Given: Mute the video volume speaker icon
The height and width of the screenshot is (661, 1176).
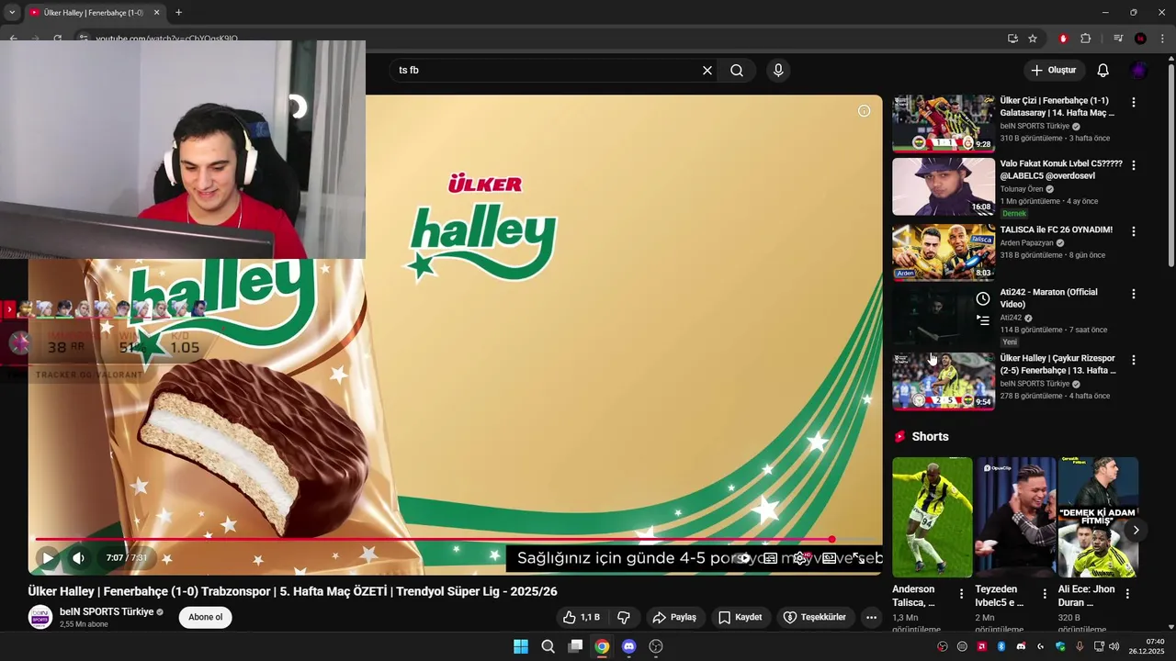Looking at the screenshot, I should coord(79,557).
